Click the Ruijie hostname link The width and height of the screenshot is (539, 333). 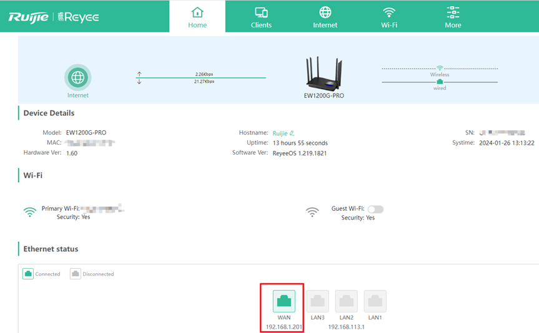[x=280, y=133]
